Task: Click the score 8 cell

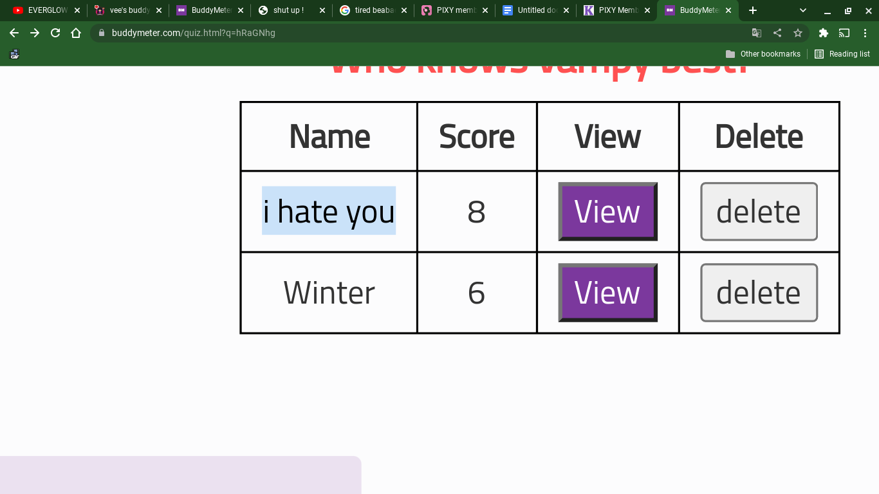Action: coord(476,212)
